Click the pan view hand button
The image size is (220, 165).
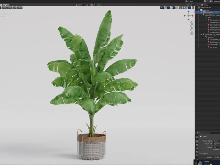tap(192, 26)
